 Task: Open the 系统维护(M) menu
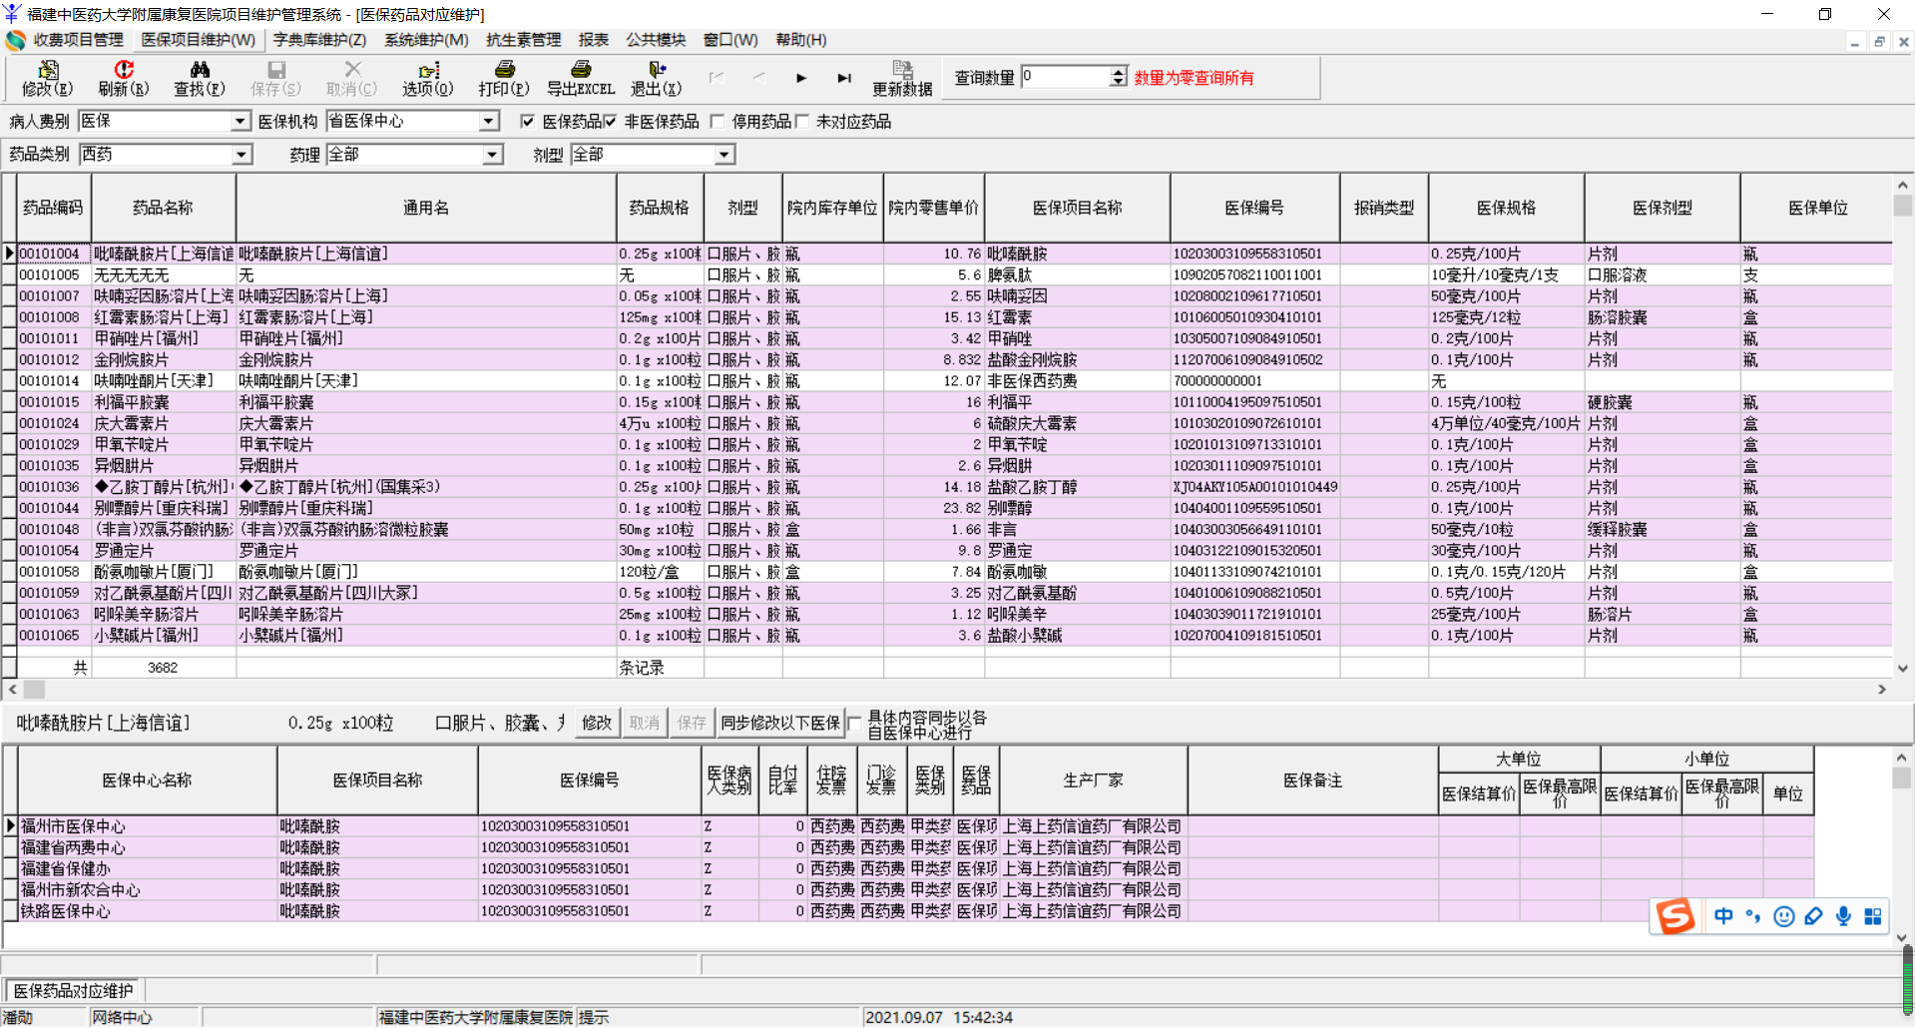pos(426,40)
